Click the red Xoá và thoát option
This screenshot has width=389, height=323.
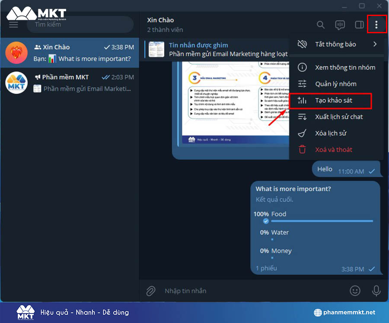(333, 149)
